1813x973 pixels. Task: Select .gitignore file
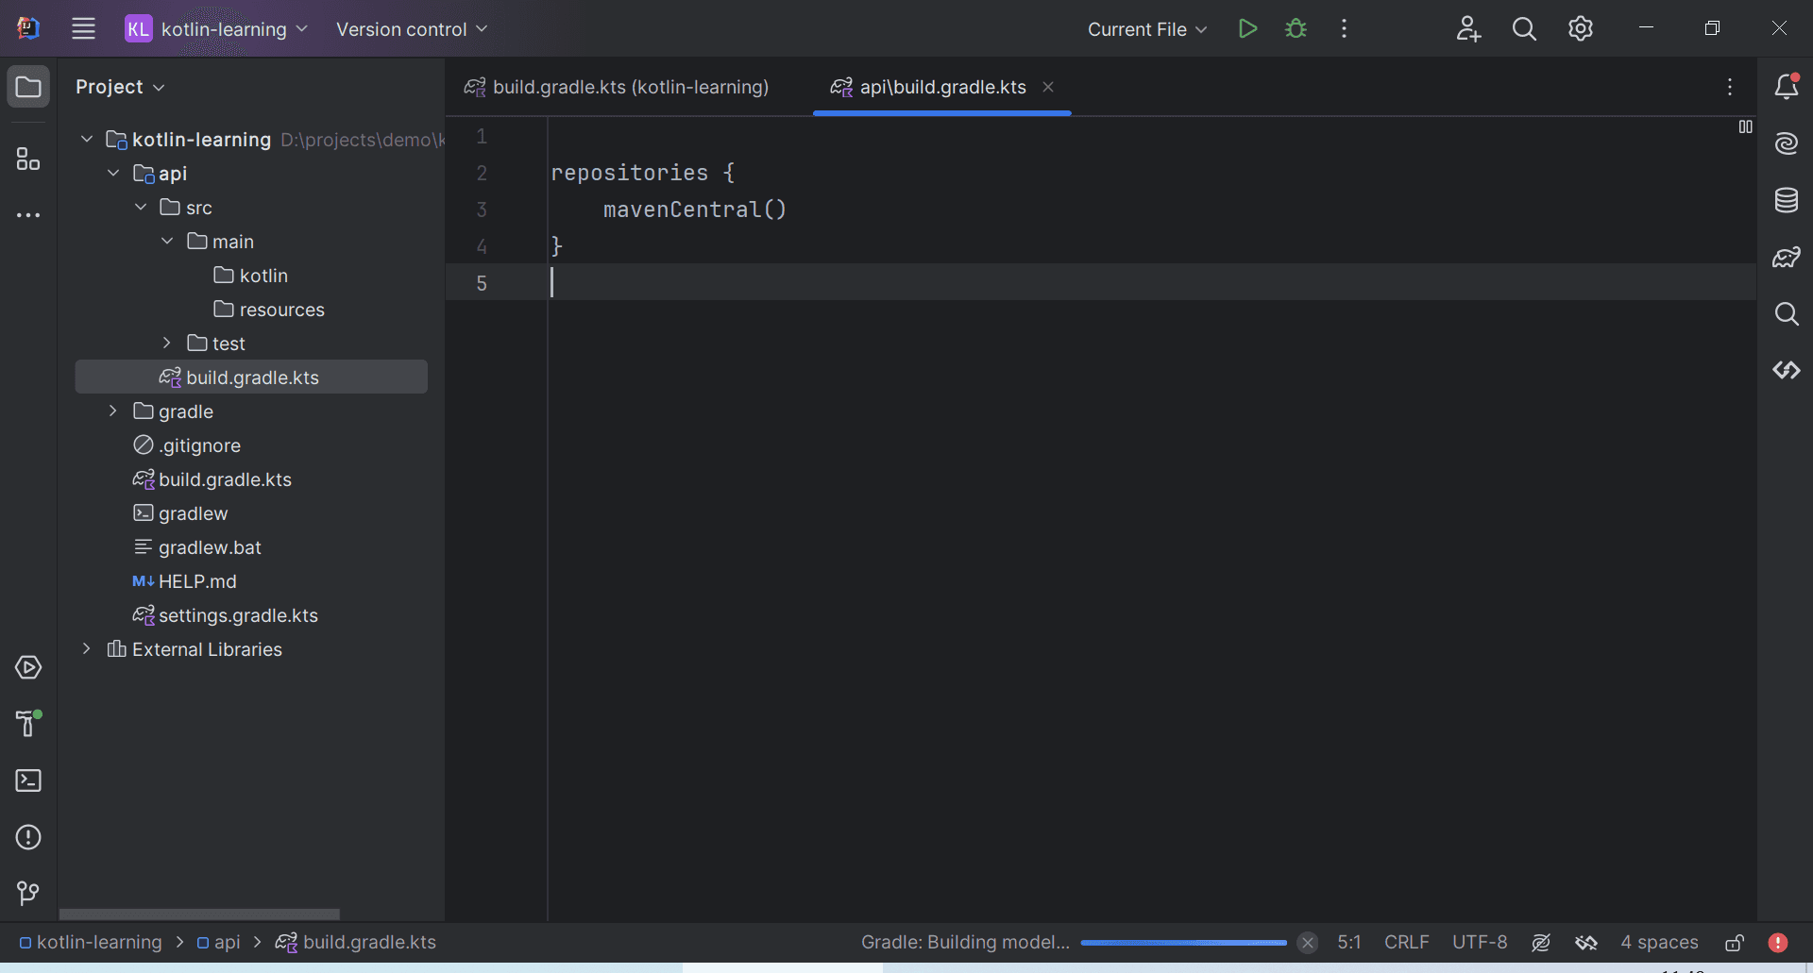coord(187,445)
